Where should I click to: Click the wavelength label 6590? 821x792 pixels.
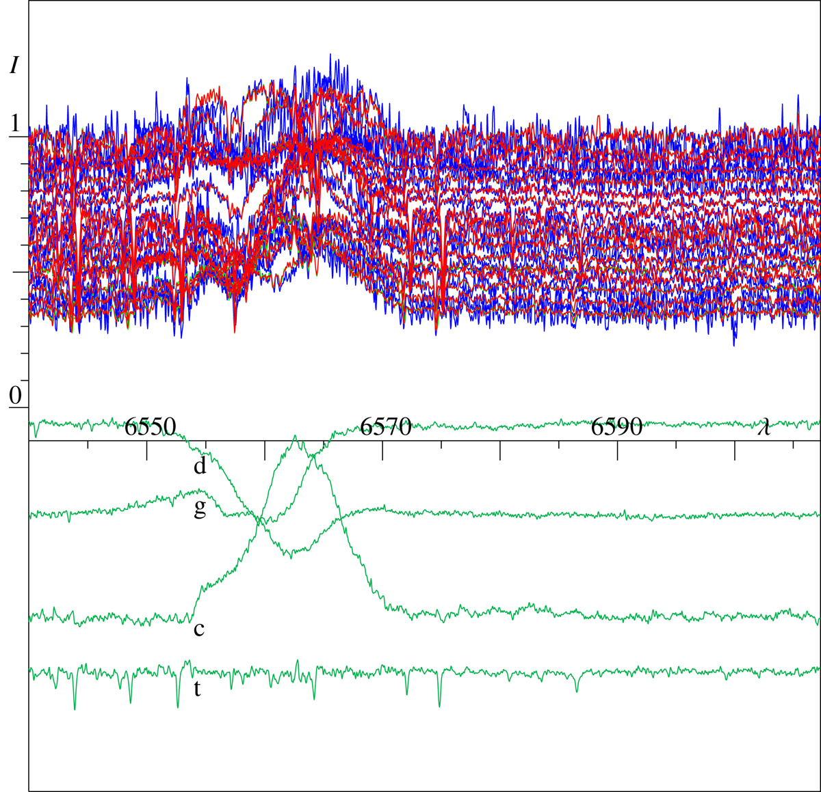pyautogui.click(x=617, y=427)
